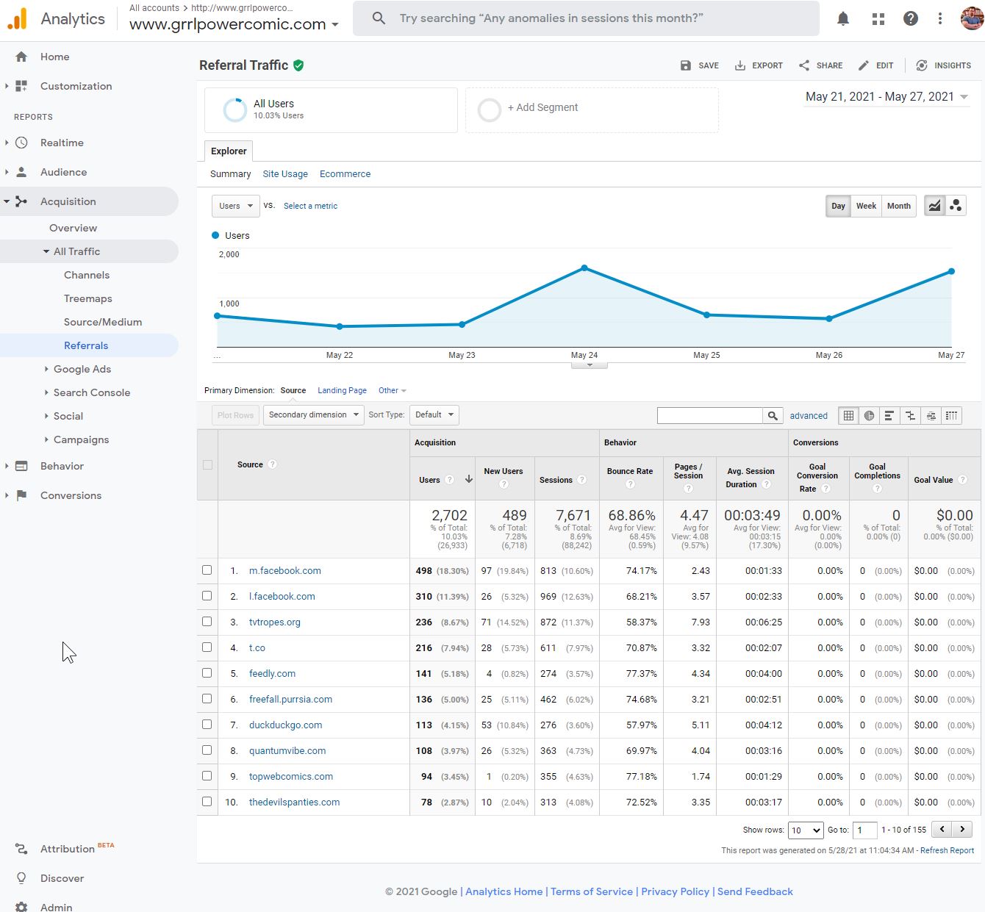Open the user account avatar
Screen dimensions: 985x912
[x=972, y=18]
